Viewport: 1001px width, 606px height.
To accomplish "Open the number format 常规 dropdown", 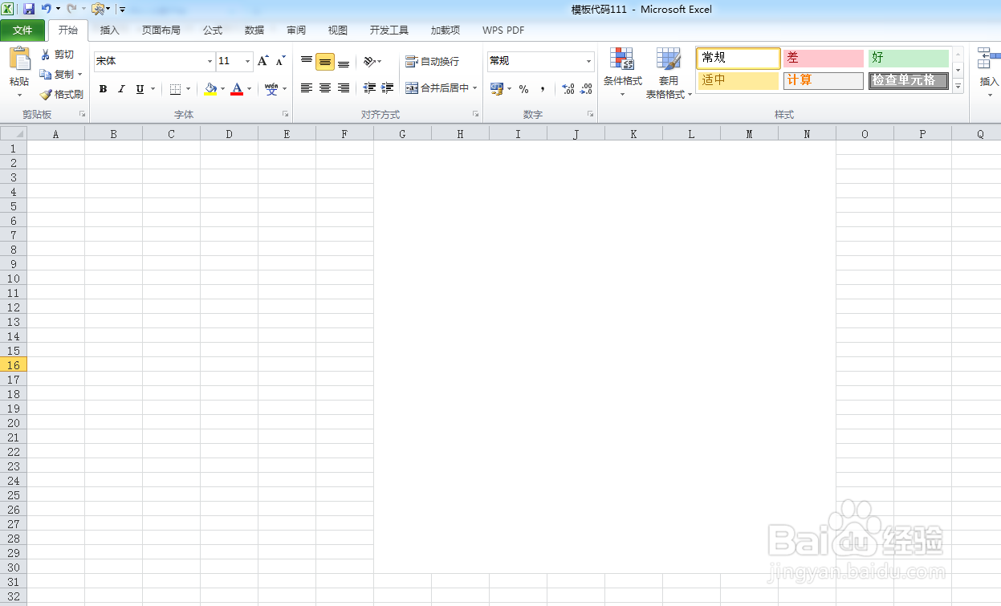I will [x=588, y=61].
